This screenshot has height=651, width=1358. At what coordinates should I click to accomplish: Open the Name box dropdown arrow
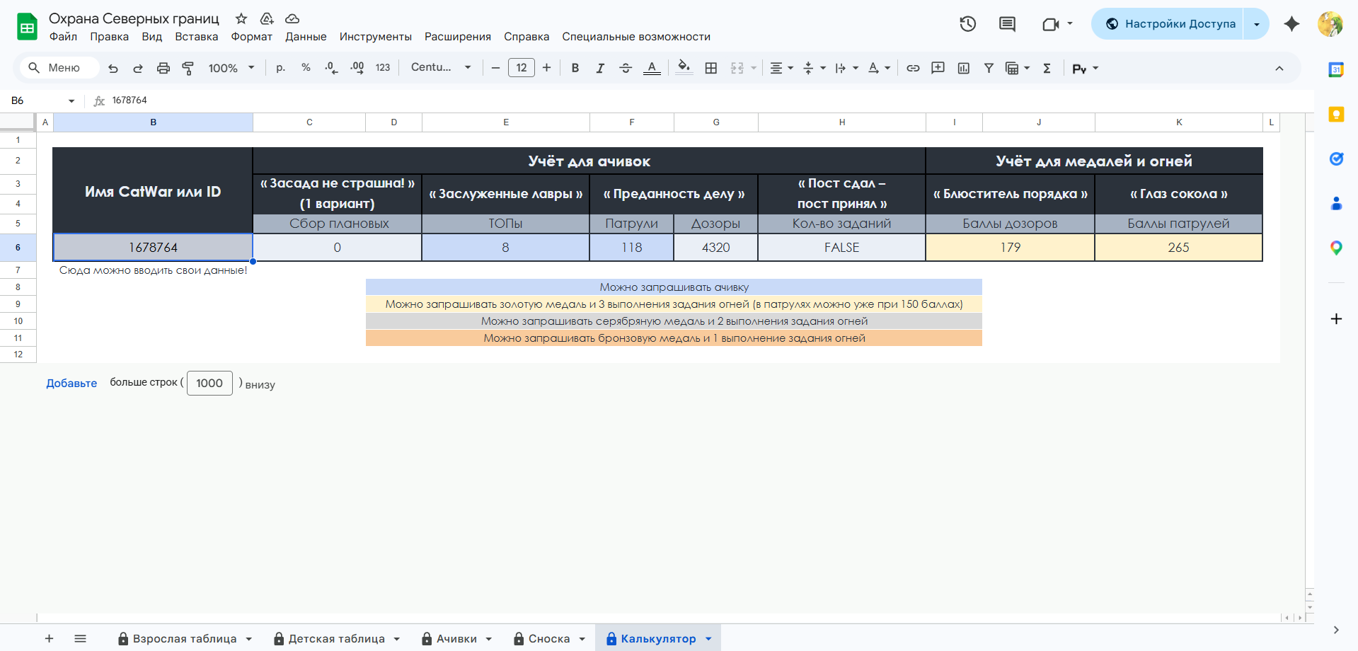pyautogui.click(x=71, y=101)
